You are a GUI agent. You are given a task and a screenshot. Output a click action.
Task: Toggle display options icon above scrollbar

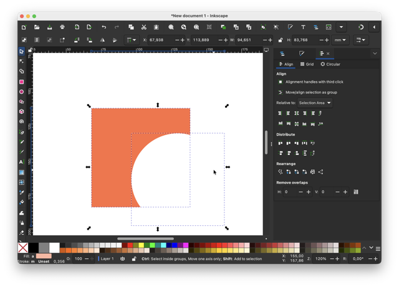pyautogui.click(x=266, y=50)
